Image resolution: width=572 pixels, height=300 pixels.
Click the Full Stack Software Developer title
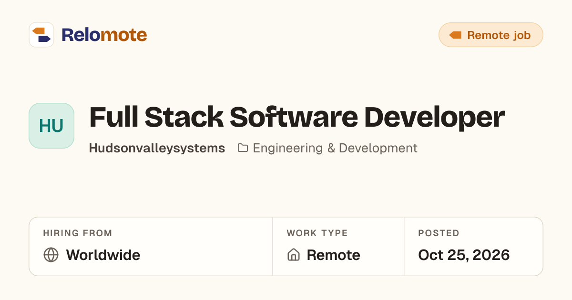[x=297, y=117]
